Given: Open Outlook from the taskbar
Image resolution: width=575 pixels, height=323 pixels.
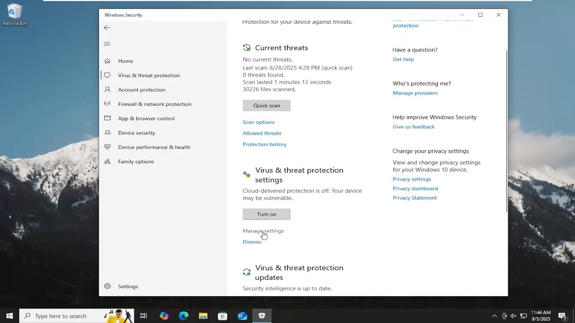Looking at the screenshot, I should pos(243,316).
